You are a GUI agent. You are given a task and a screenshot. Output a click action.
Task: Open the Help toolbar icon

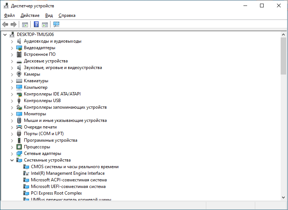(36, 24)
